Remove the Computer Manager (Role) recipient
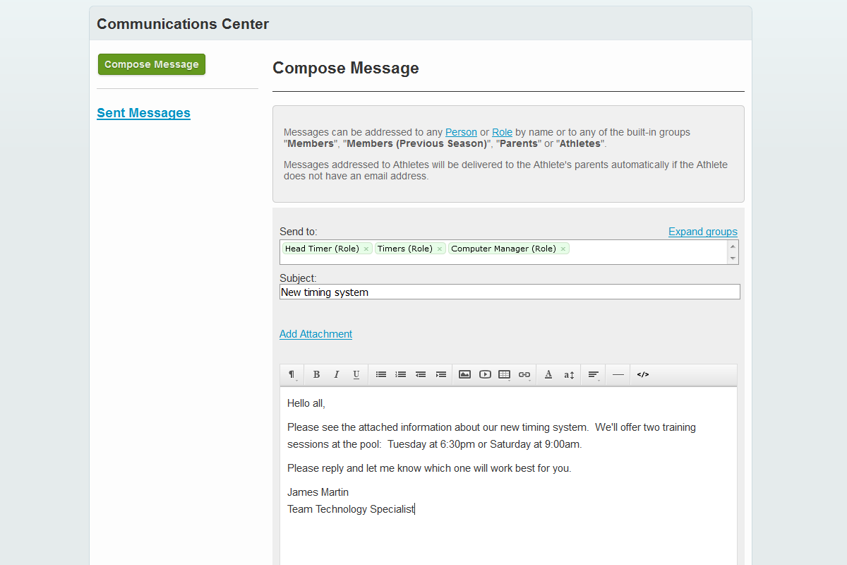Viewport: 847px width, 565px height. tap(563, 249)
